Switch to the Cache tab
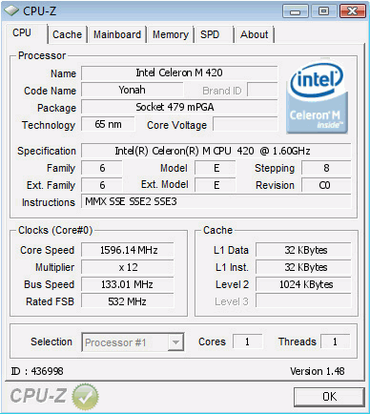Screen dimensions: 370x414 pyautogui.click(x=67, y=34)
